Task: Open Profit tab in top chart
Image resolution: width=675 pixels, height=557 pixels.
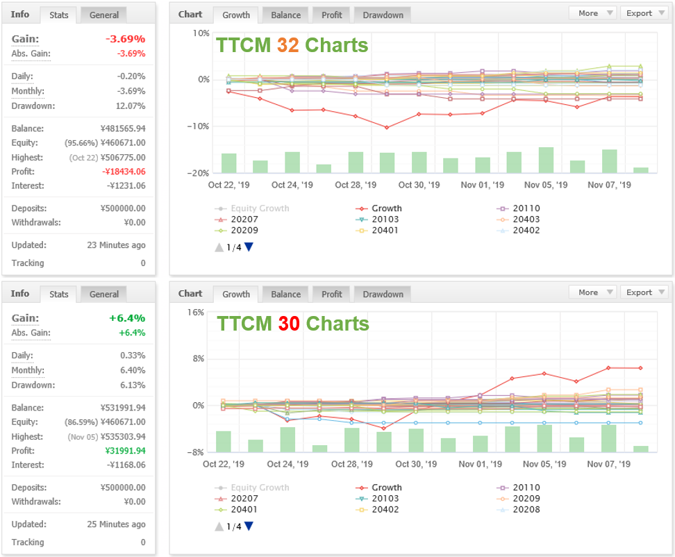Action: tap(331, 15)
